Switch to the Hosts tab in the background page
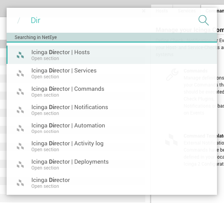Screen dimensions: 224x203 [162, 11]
